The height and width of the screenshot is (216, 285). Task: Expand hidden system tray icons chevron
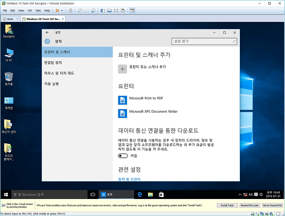tap(240, 195)
